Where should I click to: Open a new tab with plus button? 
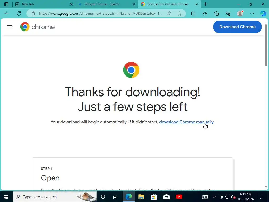pos(205,4)
